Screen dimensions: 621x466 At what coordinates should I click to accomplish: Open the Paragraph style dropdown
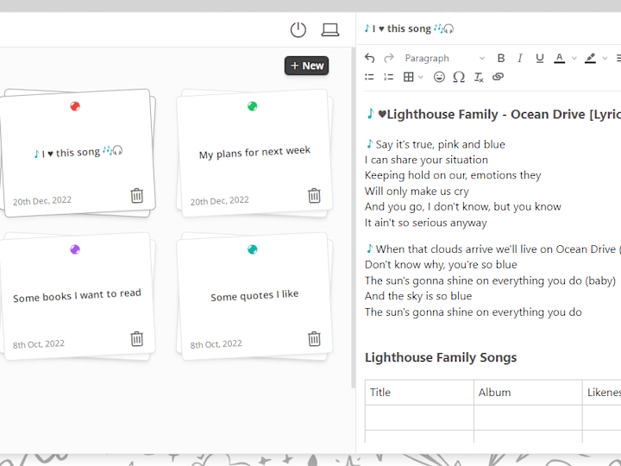[x=444, y=59]
